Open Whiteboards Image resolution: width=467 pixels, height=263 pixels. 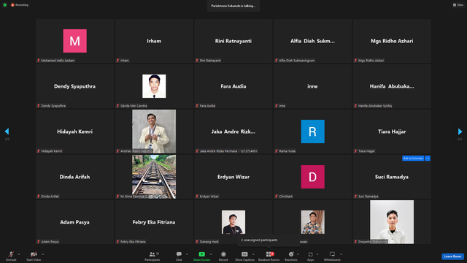click(332, 256)
